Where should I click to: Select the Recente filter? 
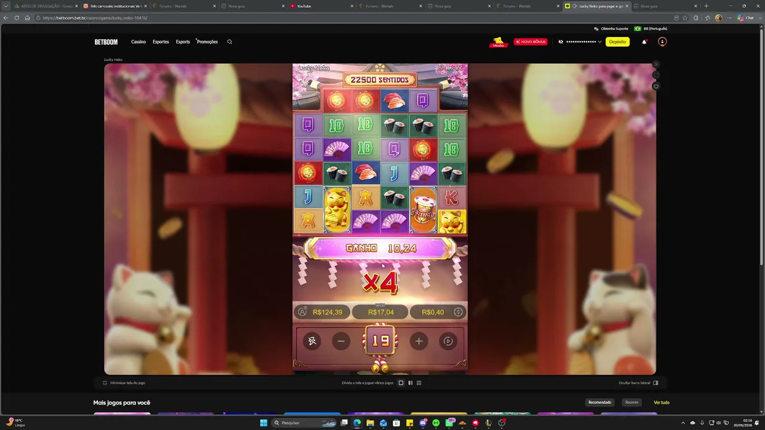tap(632, 403)
